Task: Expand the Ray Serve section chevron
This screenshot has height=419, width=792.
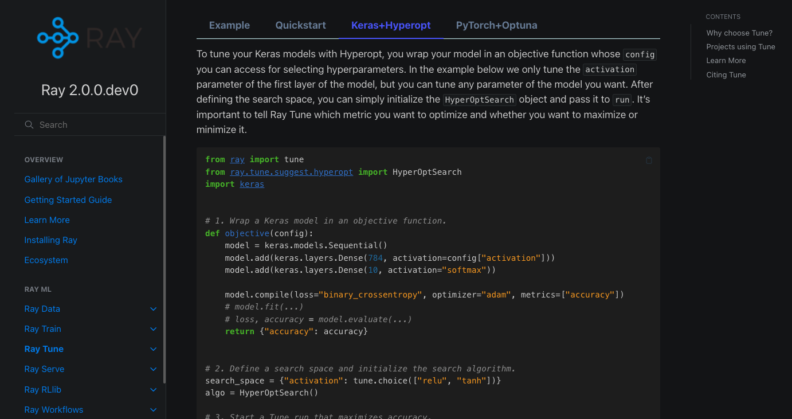Action: (x=153, y=369)
